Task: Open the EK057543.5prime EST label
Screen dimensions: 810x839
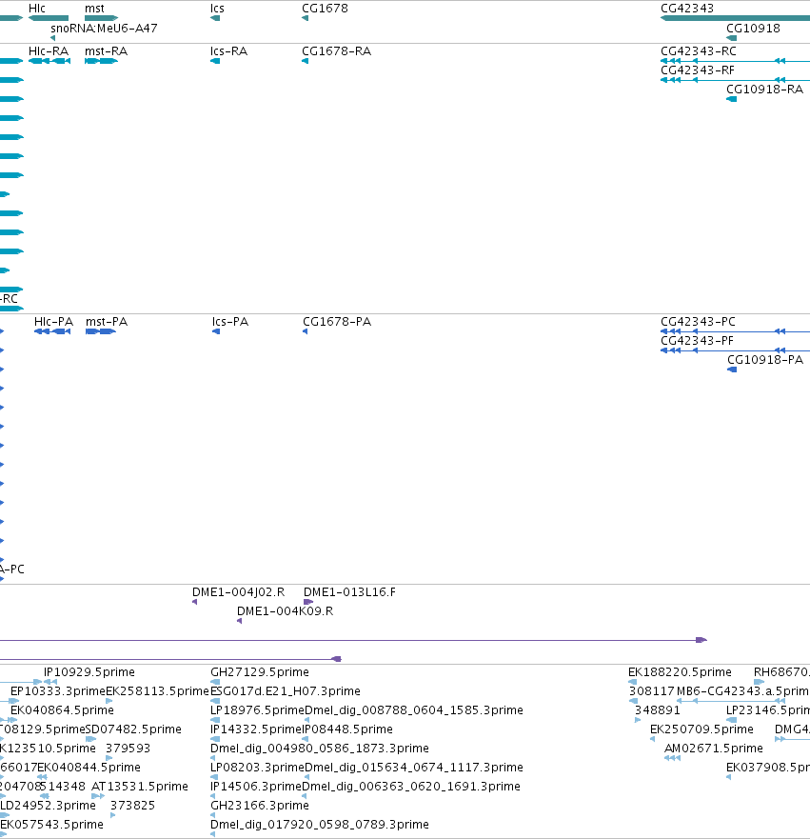Action: (51, 825)
